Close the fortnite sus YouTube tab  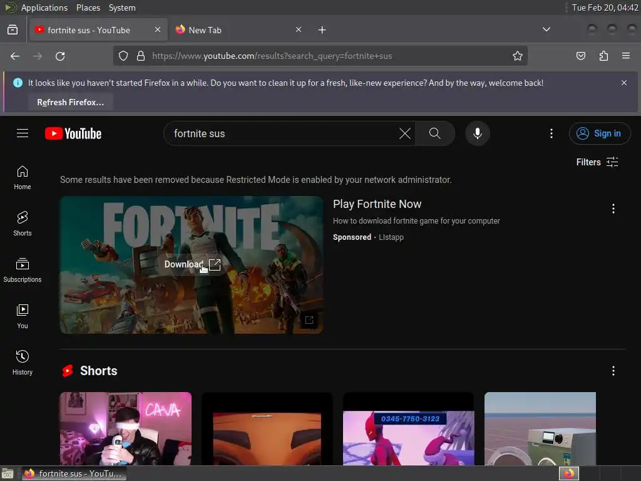[158, 29]
